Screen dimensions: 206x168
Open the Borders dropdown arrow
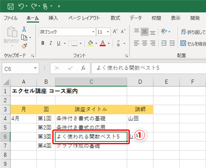tap(81, 43)
